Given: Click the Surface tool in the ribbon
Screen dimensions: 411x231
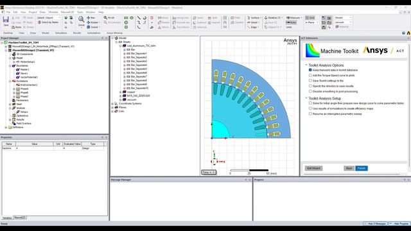Looking at the screenshot, I should (x=254, y=18).
